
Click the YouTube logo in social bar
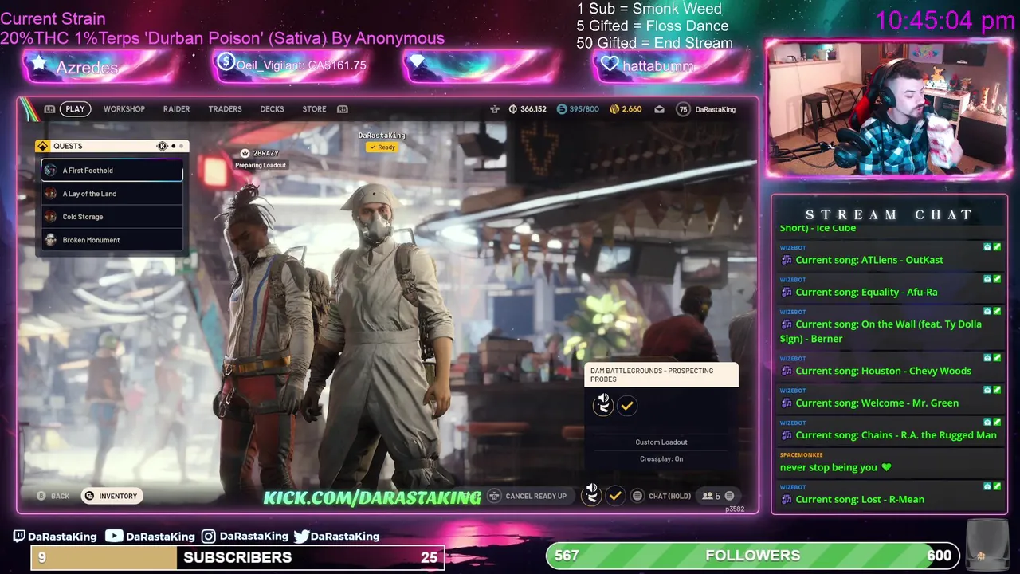point(114,537)
